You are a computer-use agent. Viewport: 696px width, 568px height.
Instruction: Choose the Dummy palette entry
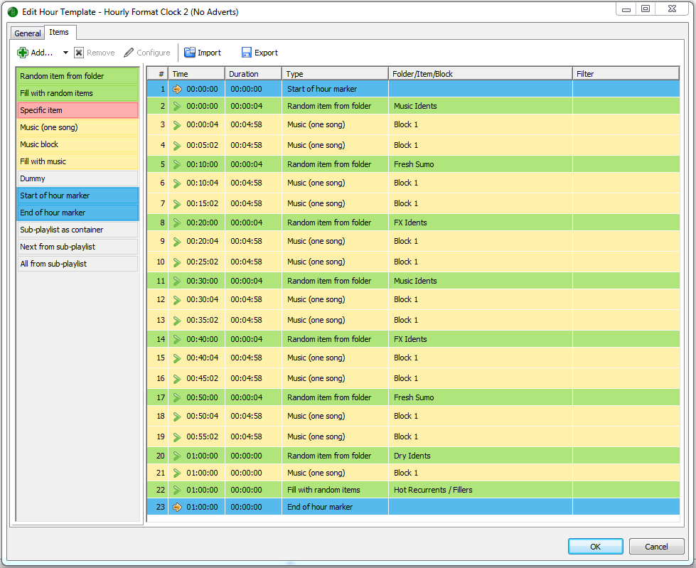pos(77,179)
